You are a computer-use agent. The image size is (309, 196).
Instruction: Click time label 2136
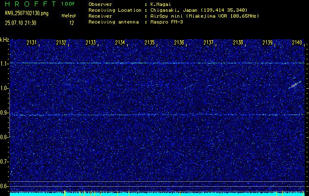[x=179, y=43]
